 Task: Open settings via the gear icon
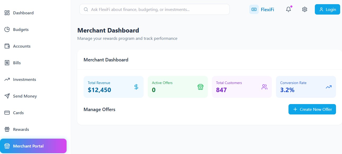[304, 9]
